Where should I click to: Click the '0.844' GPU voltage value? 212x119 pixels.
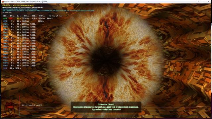pos(49,19)
